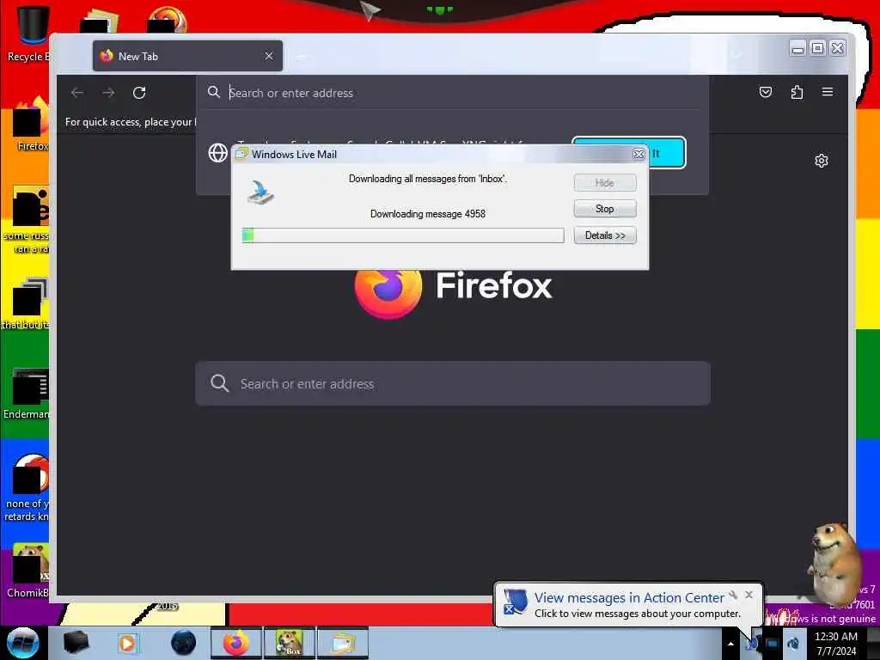This screenshot has width=880, height=660.
Task: Maximize the Firefox window
Action: 818,48
